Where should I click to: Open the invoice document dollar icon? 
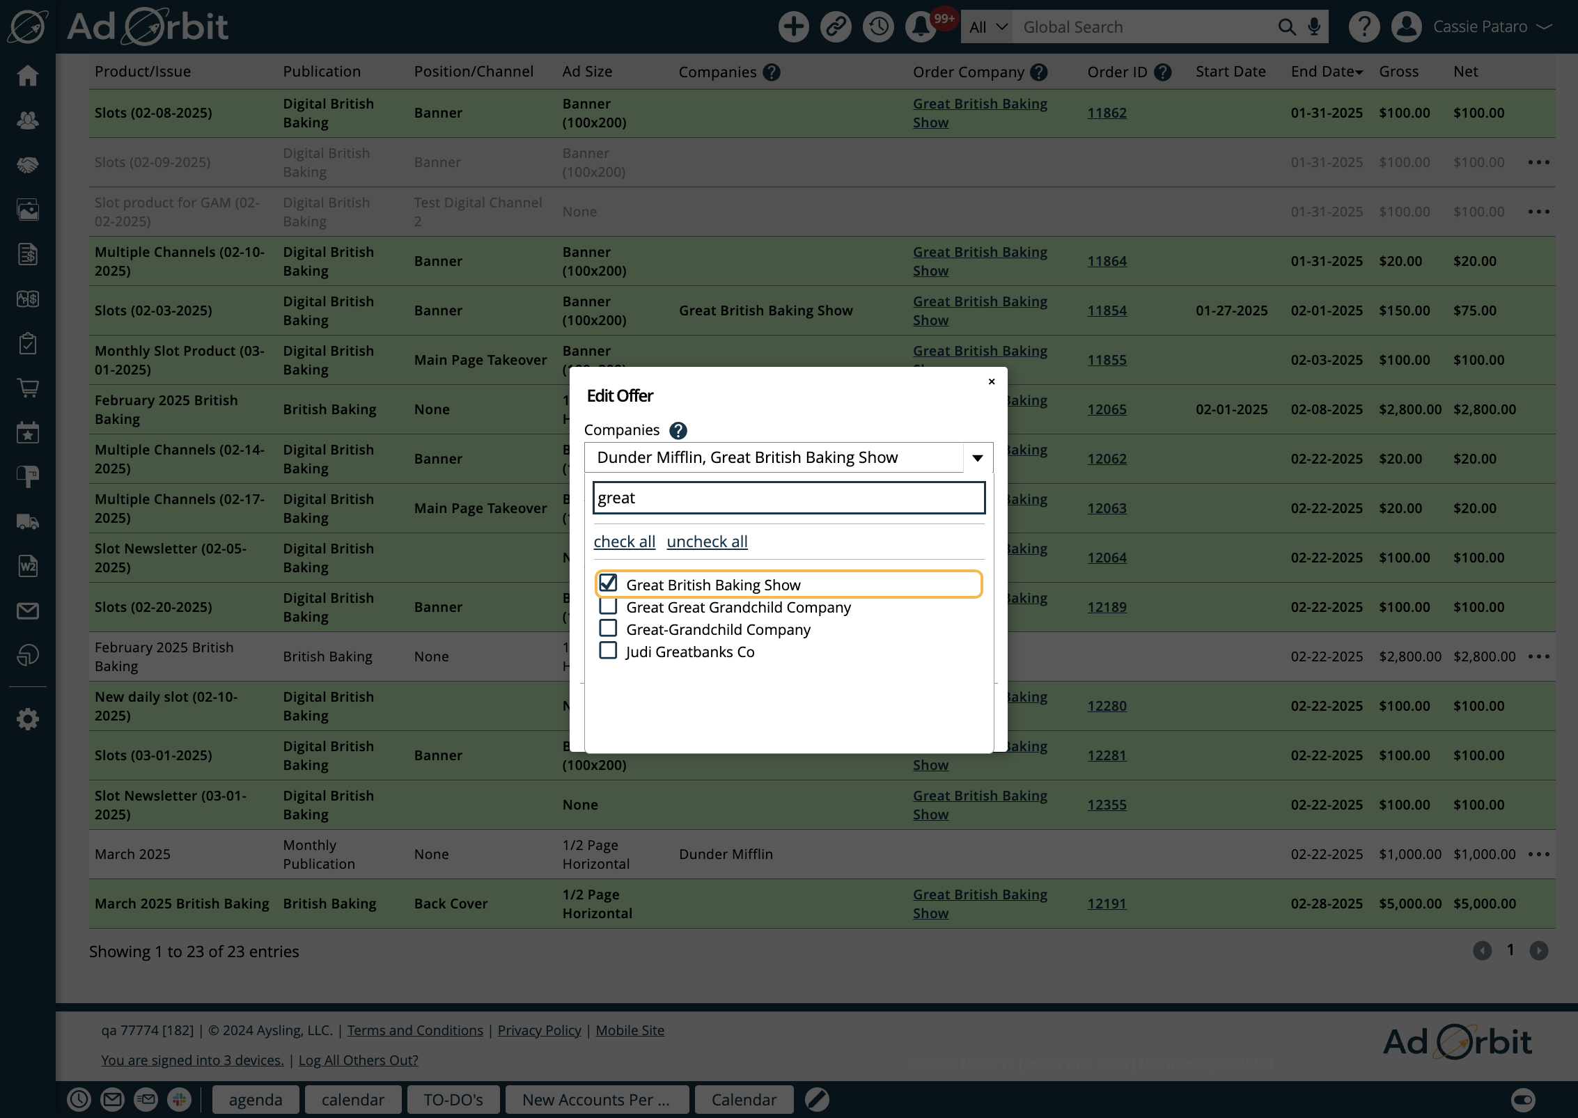27,254
